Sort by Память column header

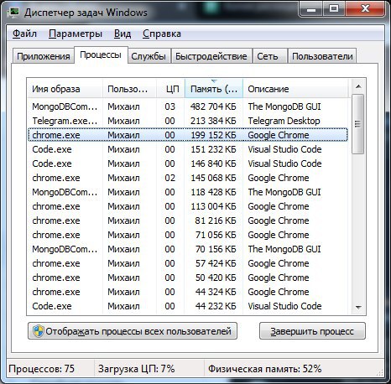pos(214,89)
